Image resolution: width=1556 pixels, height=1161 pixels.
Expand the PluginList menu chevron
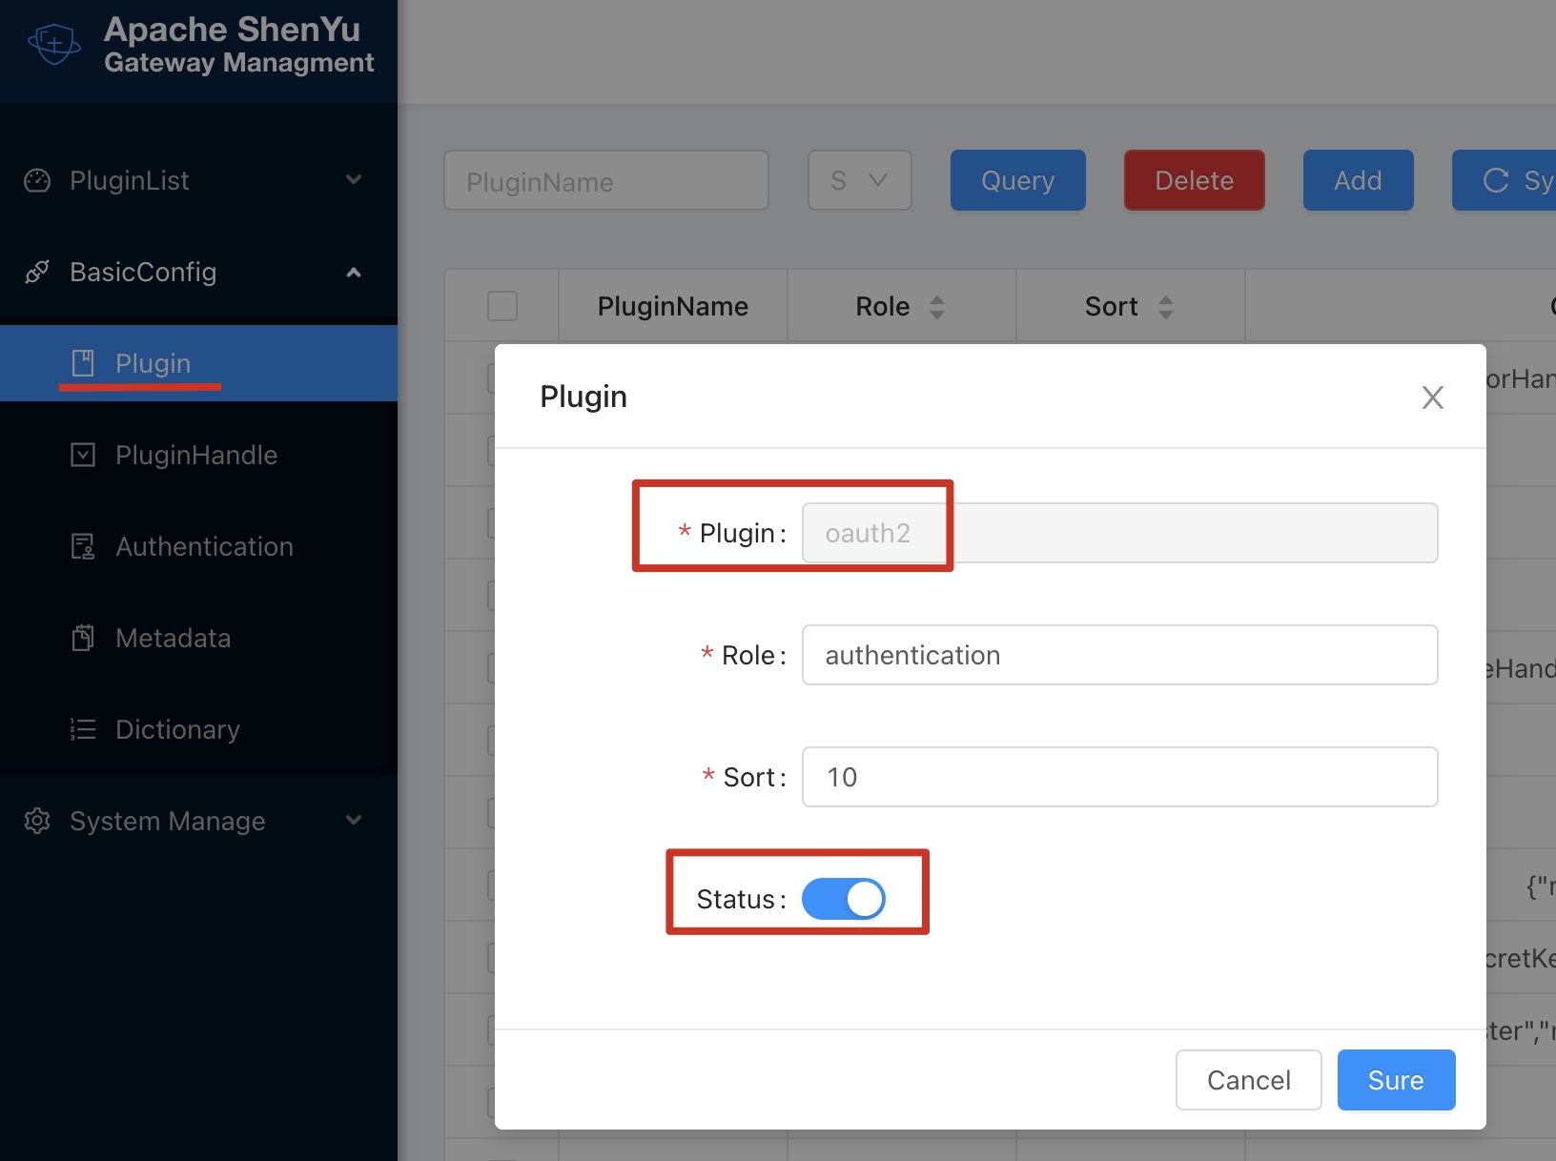[354, 179]
